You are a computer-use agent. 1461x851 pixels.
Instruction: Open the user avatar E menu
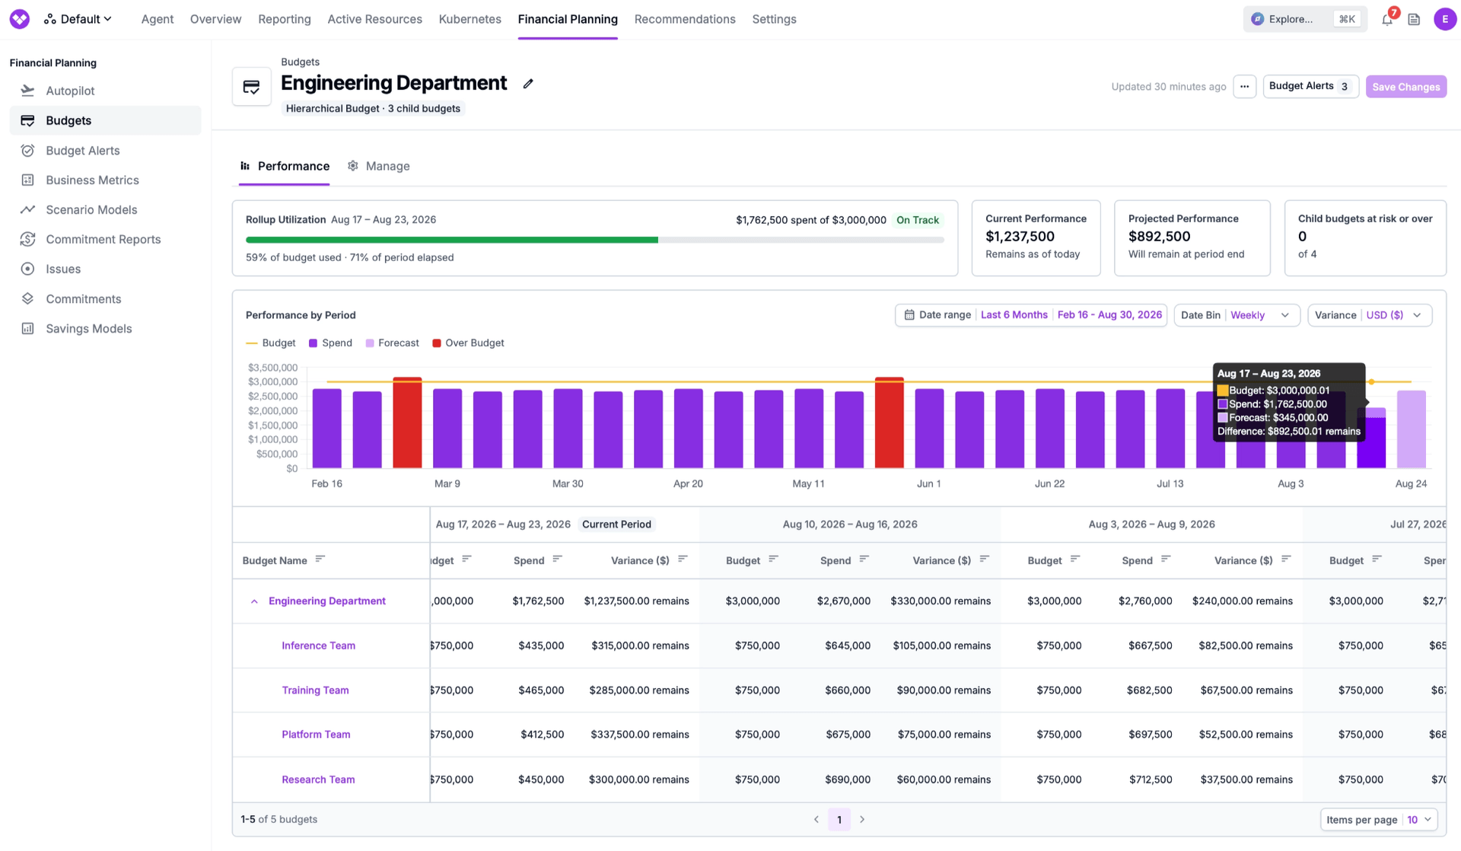click(x=1444, y=19)
